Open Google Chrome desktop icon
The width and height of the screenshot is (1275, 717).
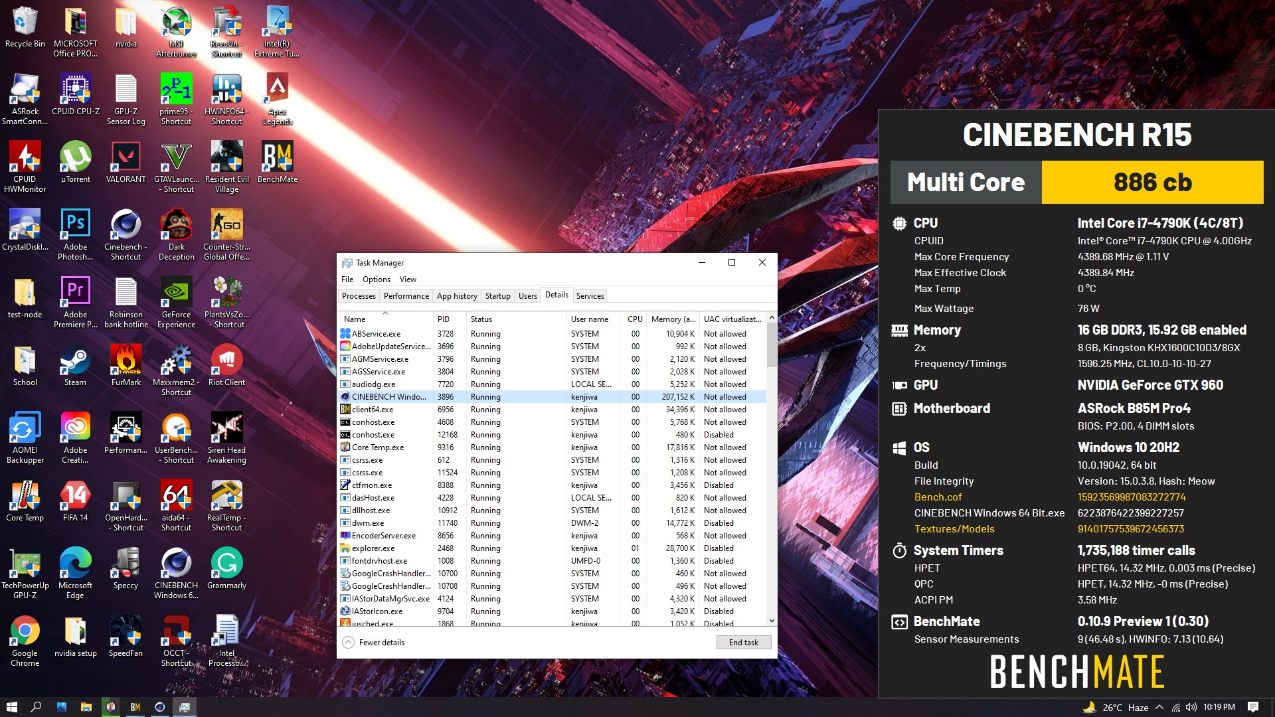click(x=25, y=641)
